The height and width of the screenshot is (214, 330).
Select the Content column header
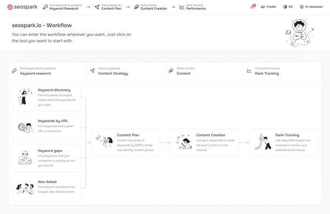204,71
